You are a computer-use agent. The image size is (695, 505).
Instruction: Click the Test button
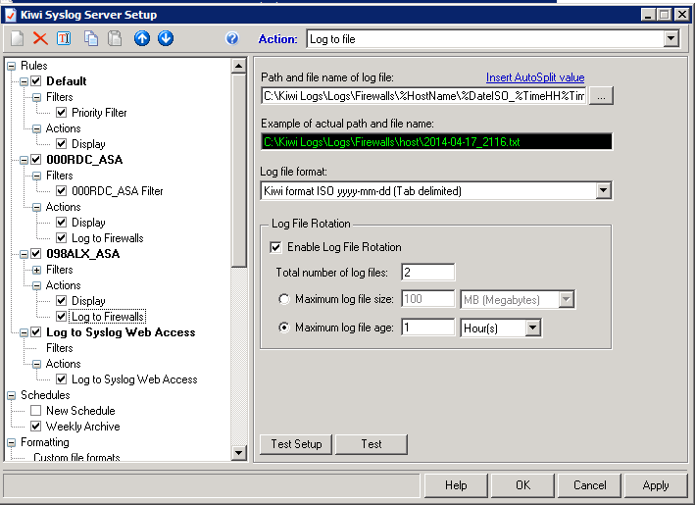(x=371, y=444)
